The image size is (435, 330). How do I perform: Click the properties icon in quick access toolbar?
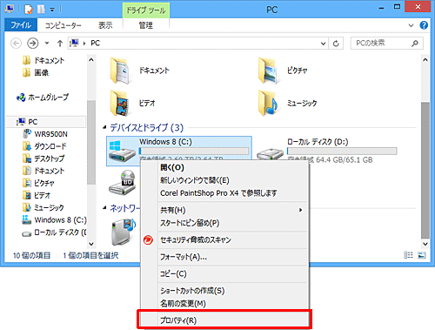[x=29, y=10]
